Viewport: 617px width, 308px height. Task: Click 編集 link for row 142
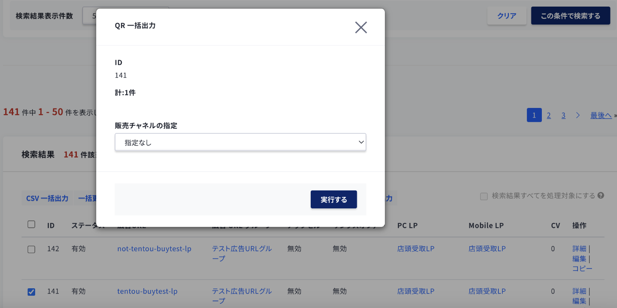point(579,259)
